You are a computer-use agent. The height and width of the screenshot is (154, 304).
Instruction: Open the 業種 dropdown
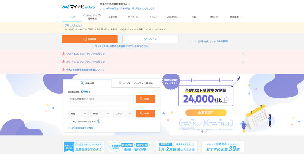click(x=78, y=113)
